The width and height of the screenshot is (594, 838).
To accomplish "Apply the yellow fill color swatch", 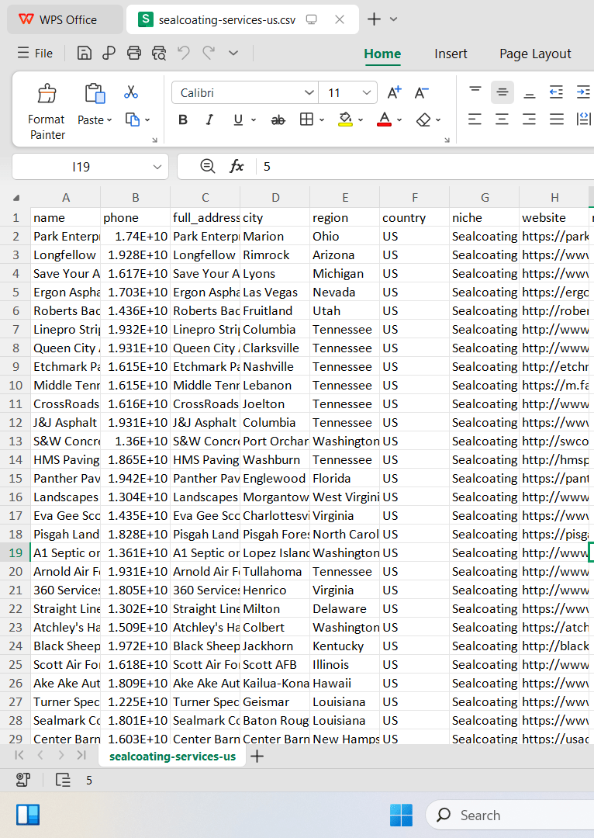I will (345, 119).
